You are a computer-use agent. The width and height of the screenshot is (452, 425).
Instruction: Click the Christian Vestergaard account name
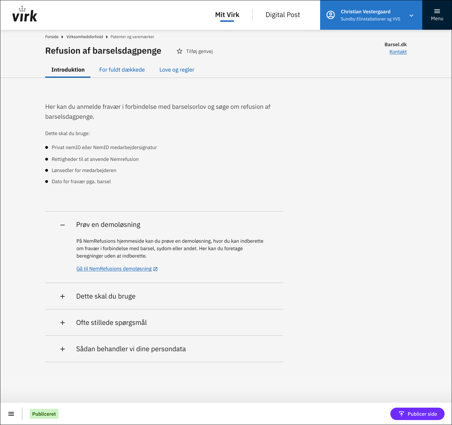click(366, 11)
